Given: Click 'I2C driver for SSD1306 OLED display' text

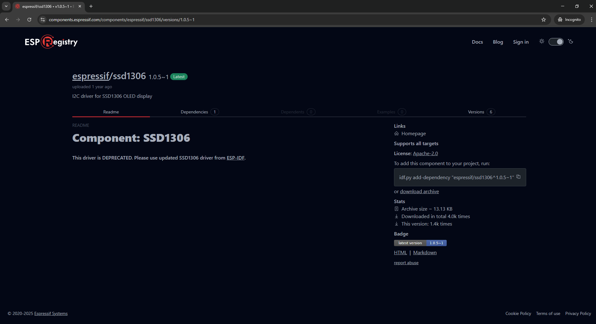Looking at the screenshot, I should tap(112, 96).
